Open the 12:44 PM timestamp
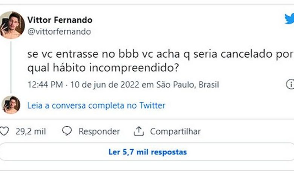 (x=45, y=84)
